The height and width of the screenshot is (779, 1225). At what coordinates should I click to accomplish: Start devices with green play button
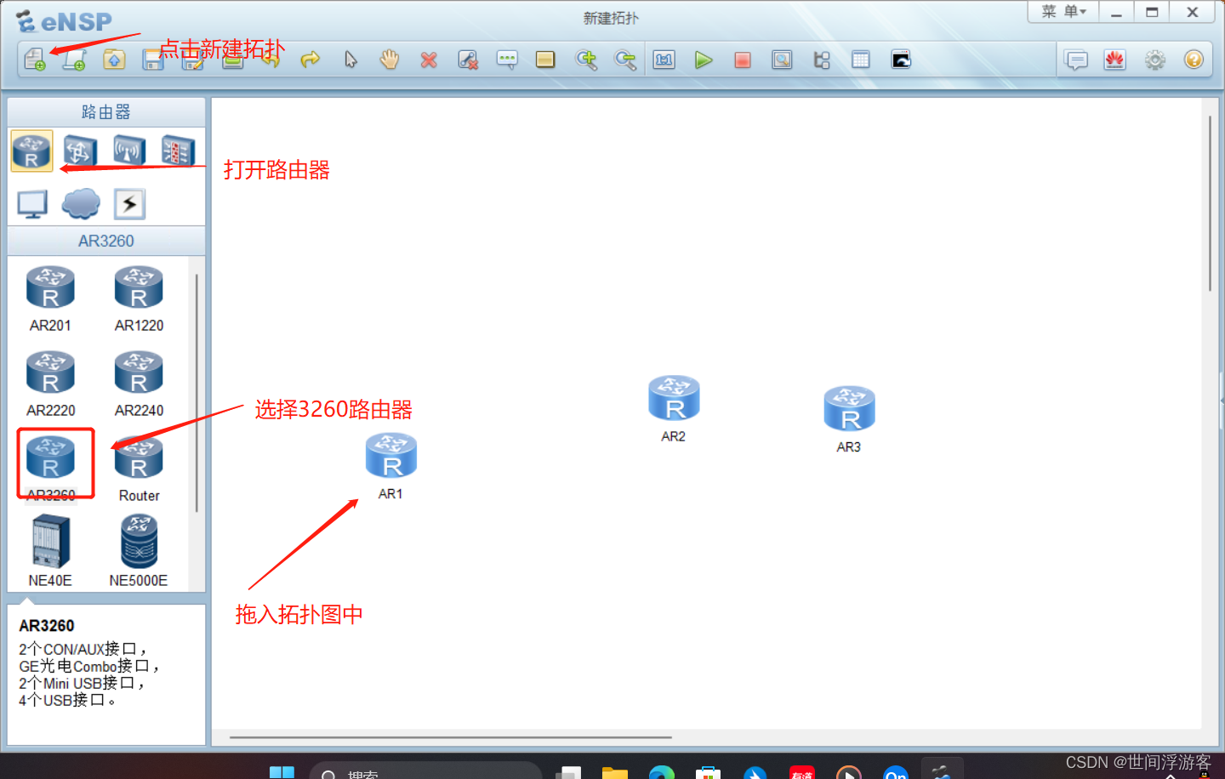[x=704, y=60]
